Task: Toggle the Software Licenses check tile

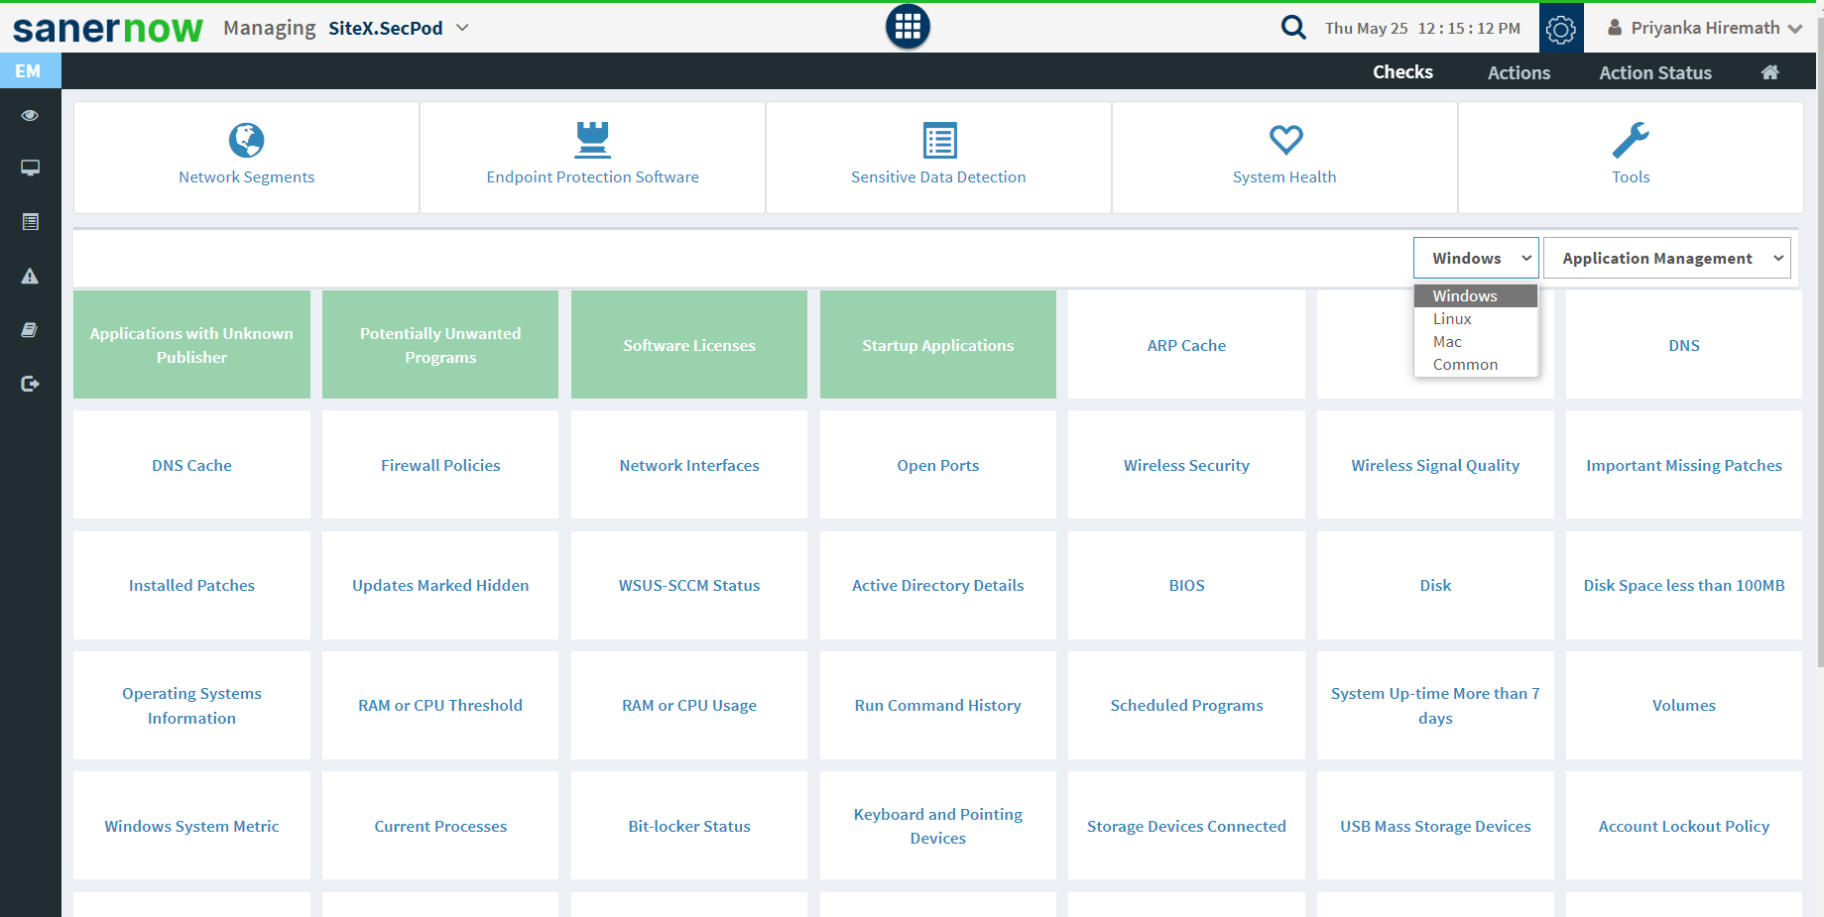Action: click(688, 345)
